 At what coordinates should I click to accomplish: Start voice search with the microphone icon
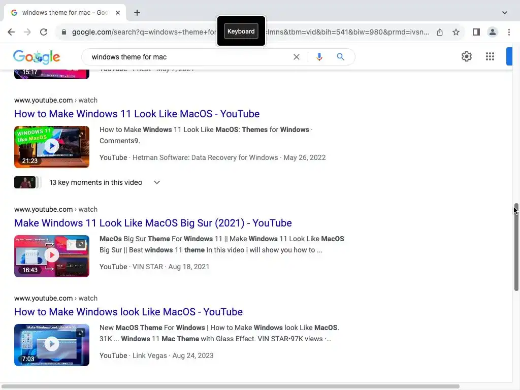click(319, 57)
